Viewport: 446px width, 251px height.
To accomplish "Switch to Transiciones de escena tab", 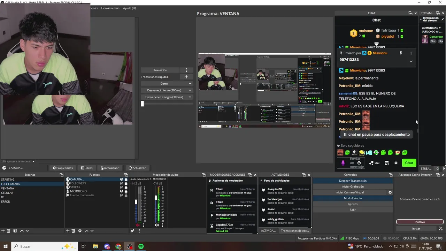I will click(x=295, y=230).
